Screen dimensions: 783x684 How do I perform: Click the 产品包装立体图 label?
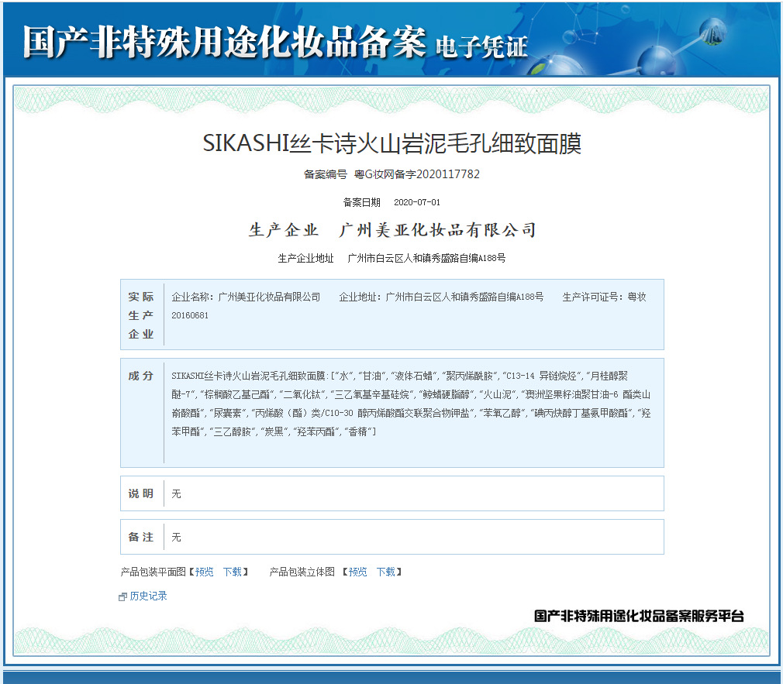pos(302,572)
